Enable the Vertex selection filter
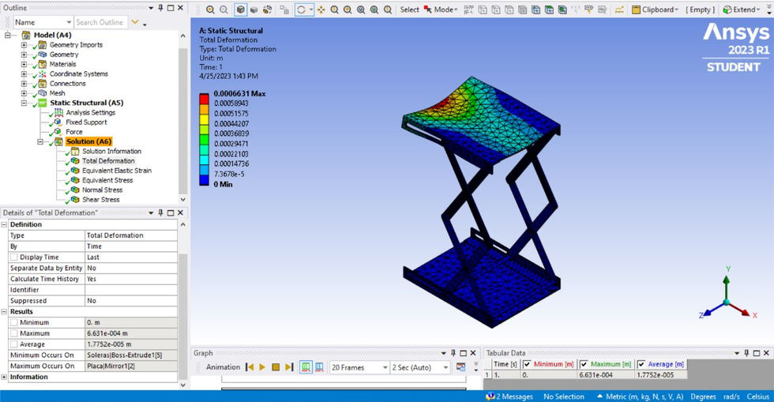774x402 pixels. pos(483,9)
